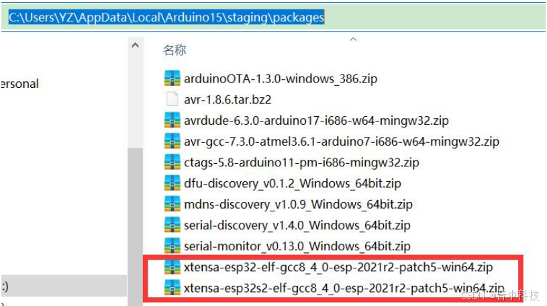Select file name arduinoOTA-1.3.0-windows_386.zip
The width and height of the screenshot is (547, 306).
point(281,79)
